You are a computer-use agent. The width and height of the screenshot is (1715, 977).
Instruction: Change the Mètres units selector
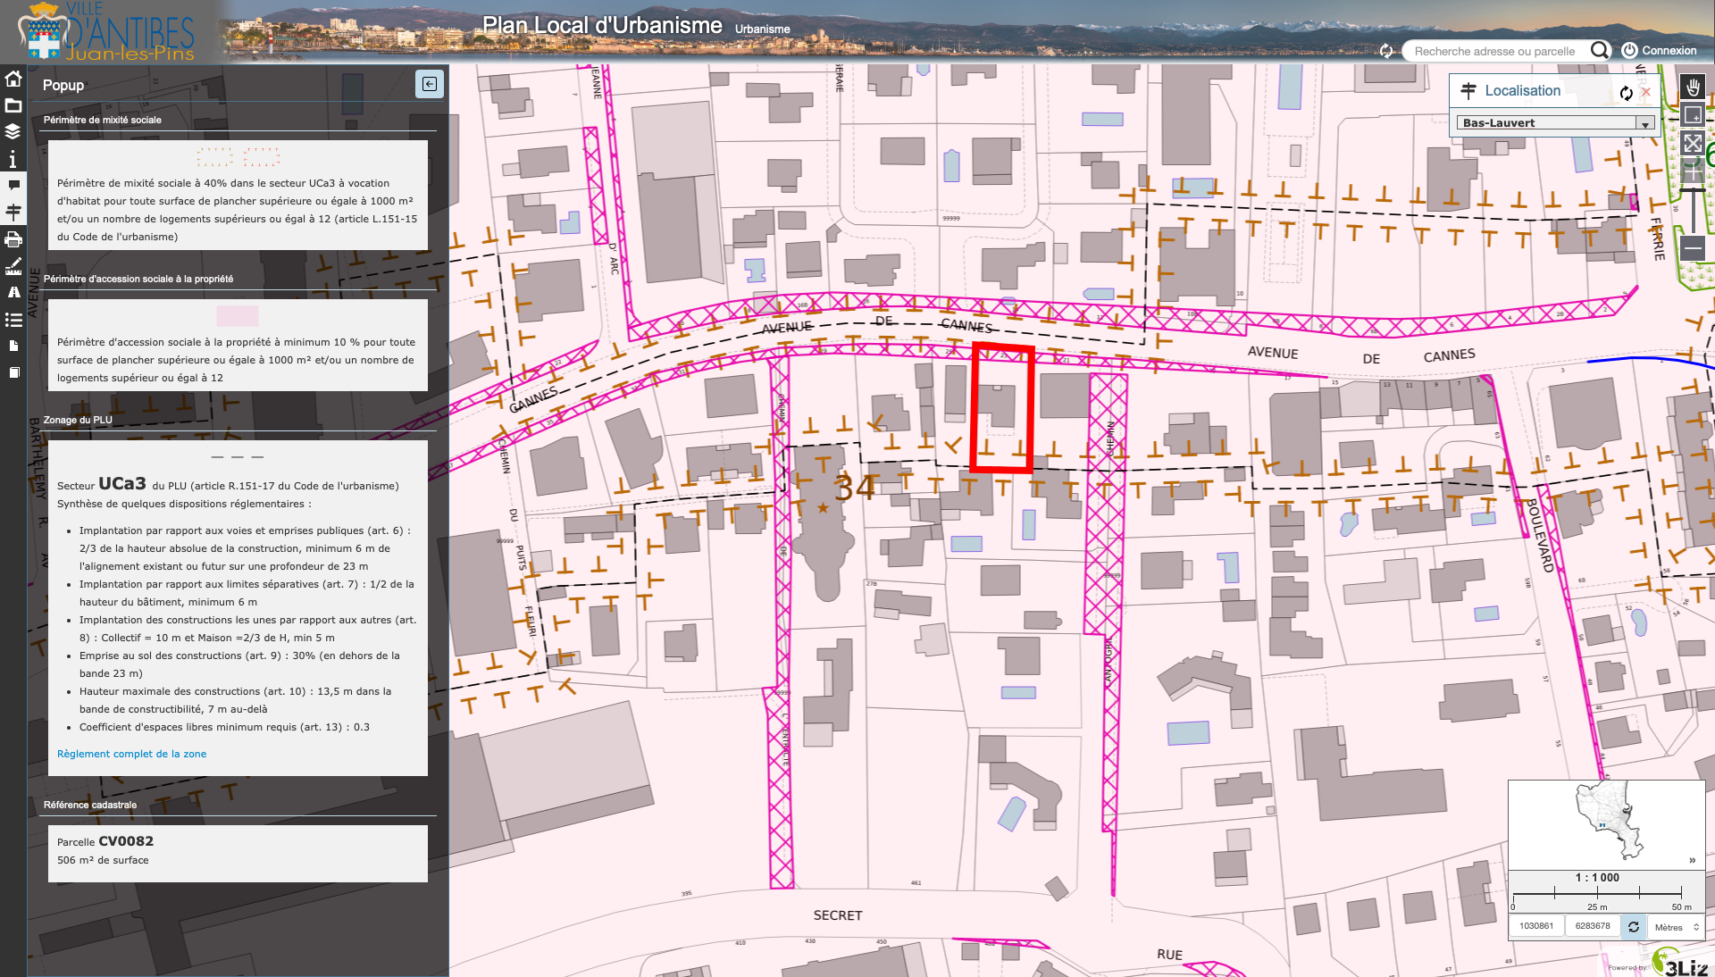point(1677,927)
